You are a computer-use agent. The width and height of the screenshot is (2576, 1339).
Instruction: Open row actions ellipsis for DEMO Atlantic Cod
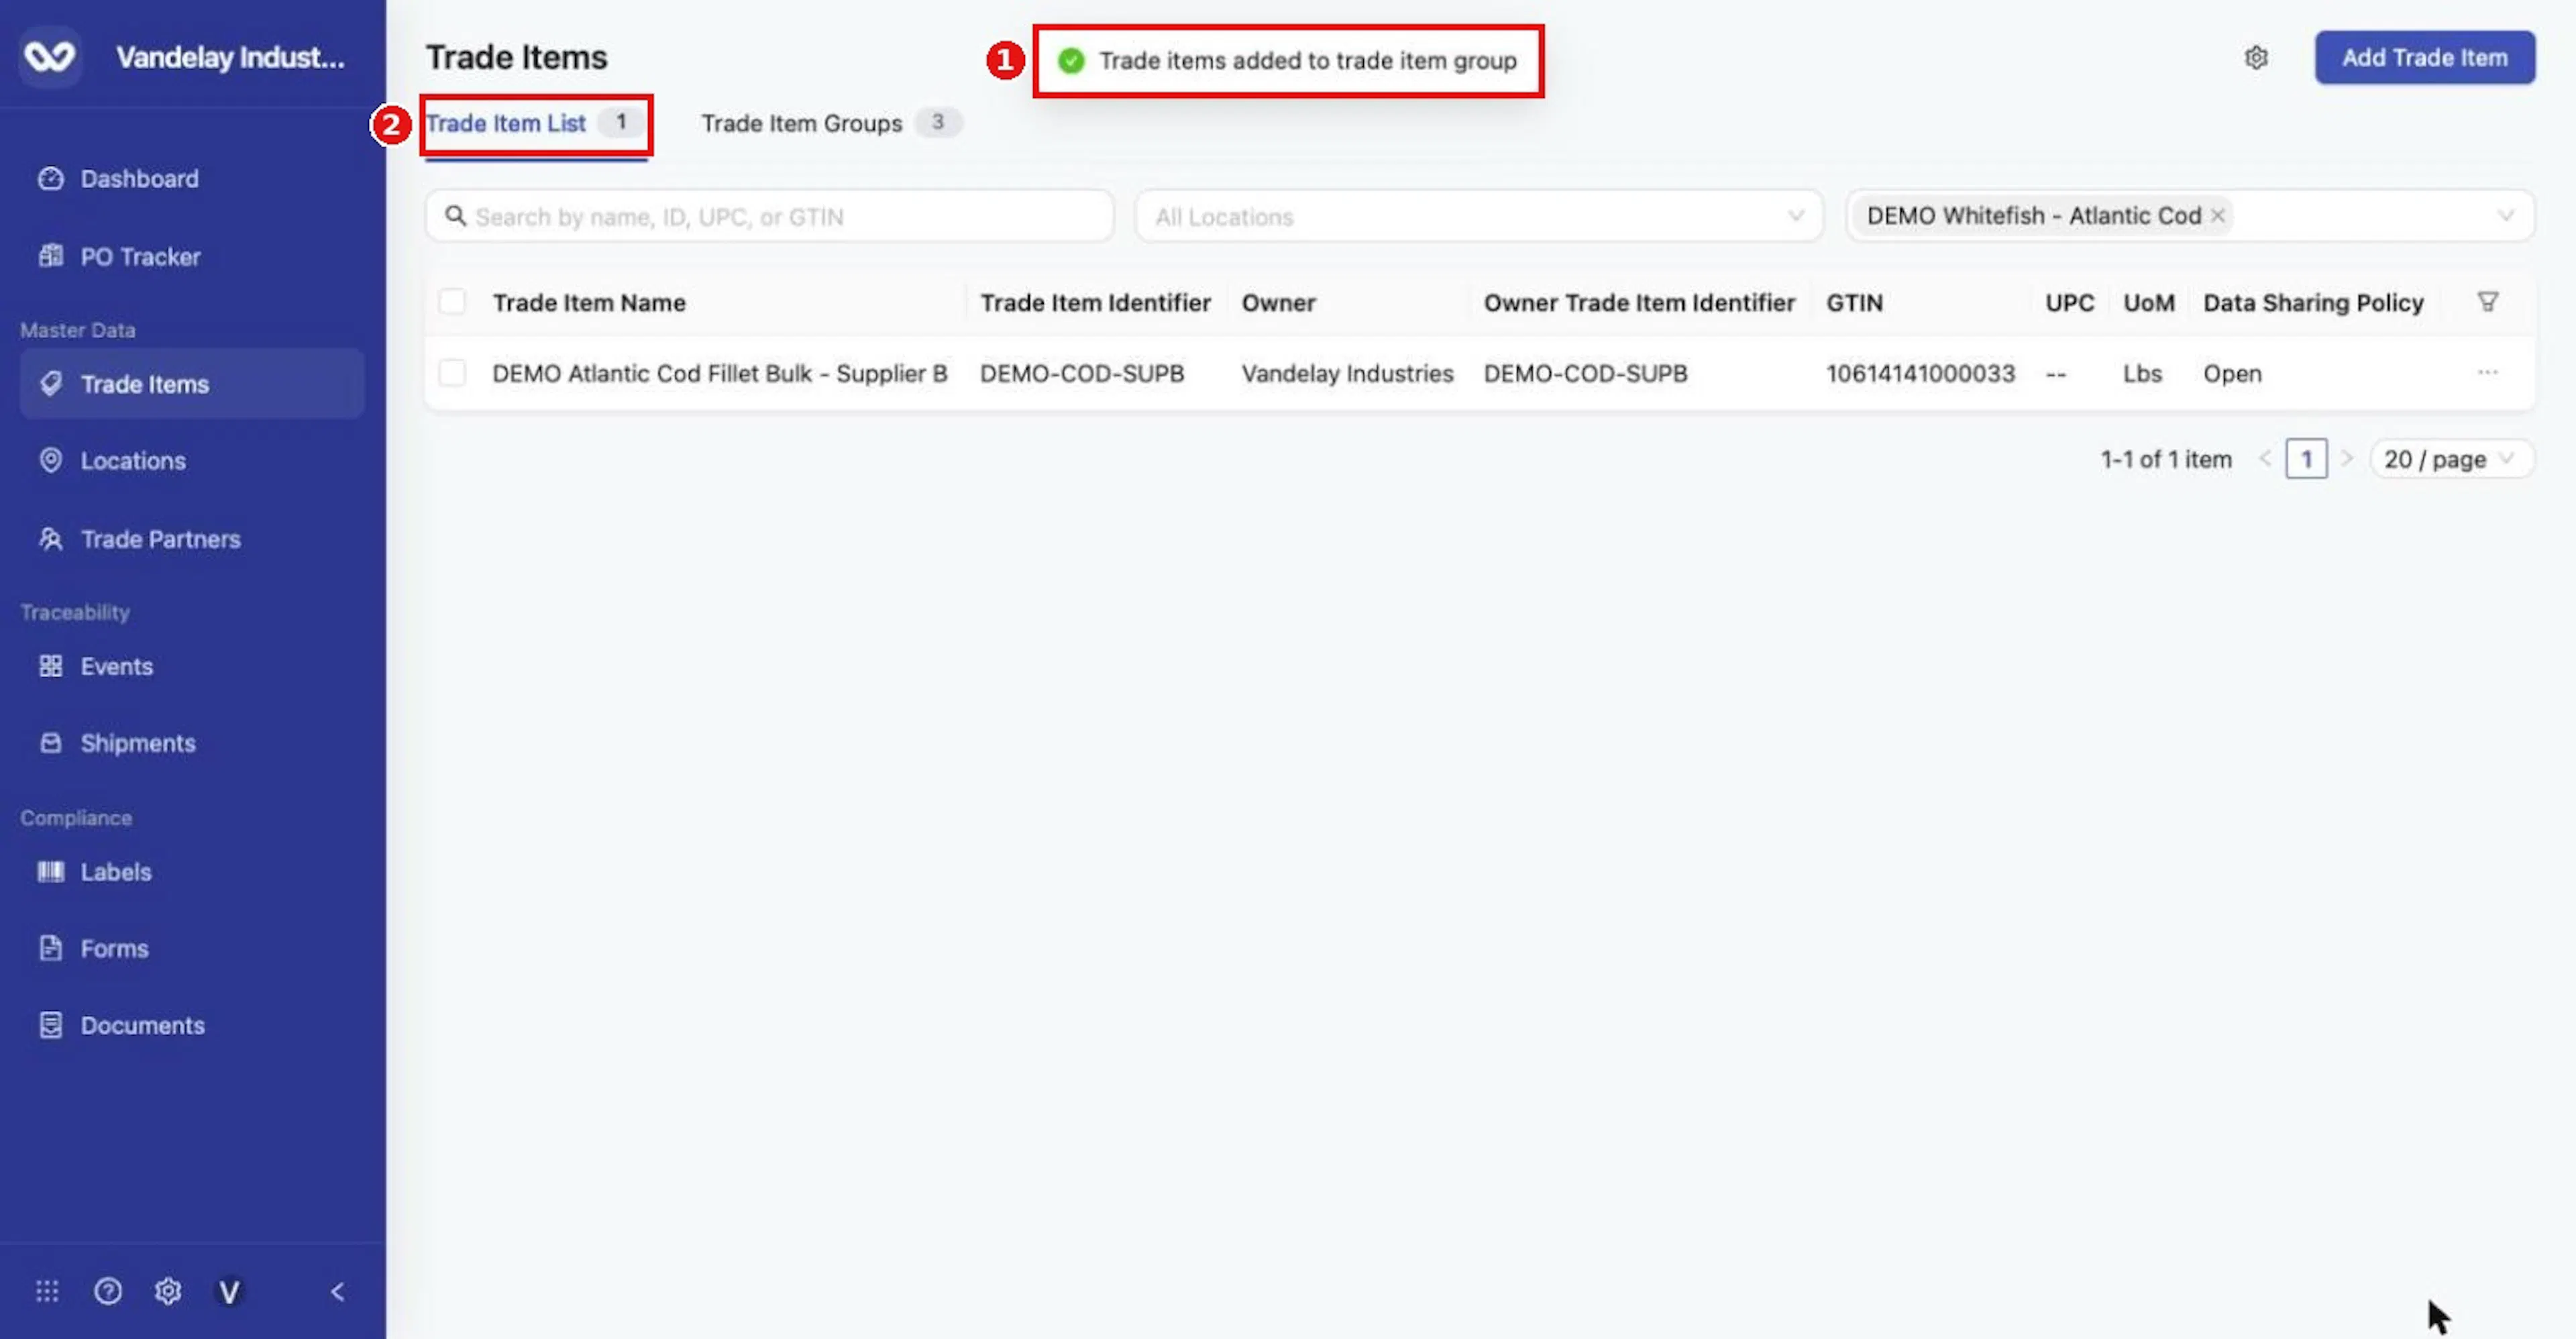click(2487, 372)
